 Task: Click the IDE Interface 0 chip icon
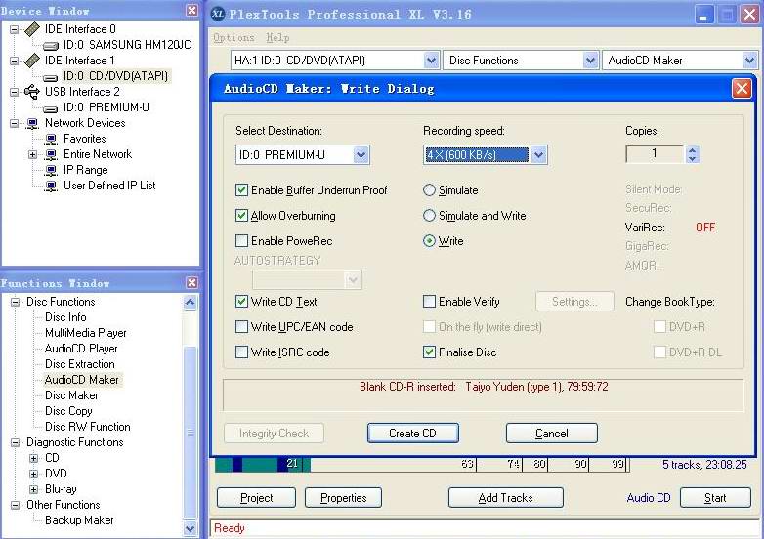(x=32, y=29)
